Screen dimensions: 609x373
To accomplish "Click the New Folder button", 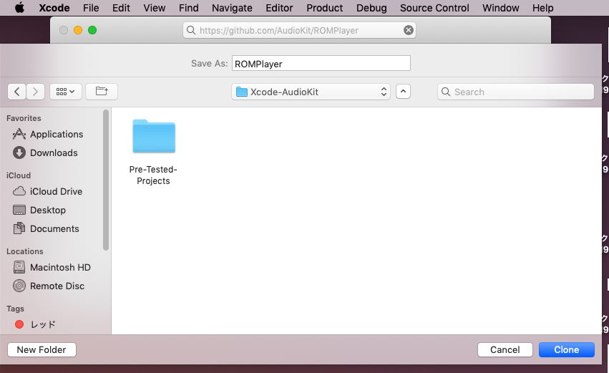I will coord(42,349).
